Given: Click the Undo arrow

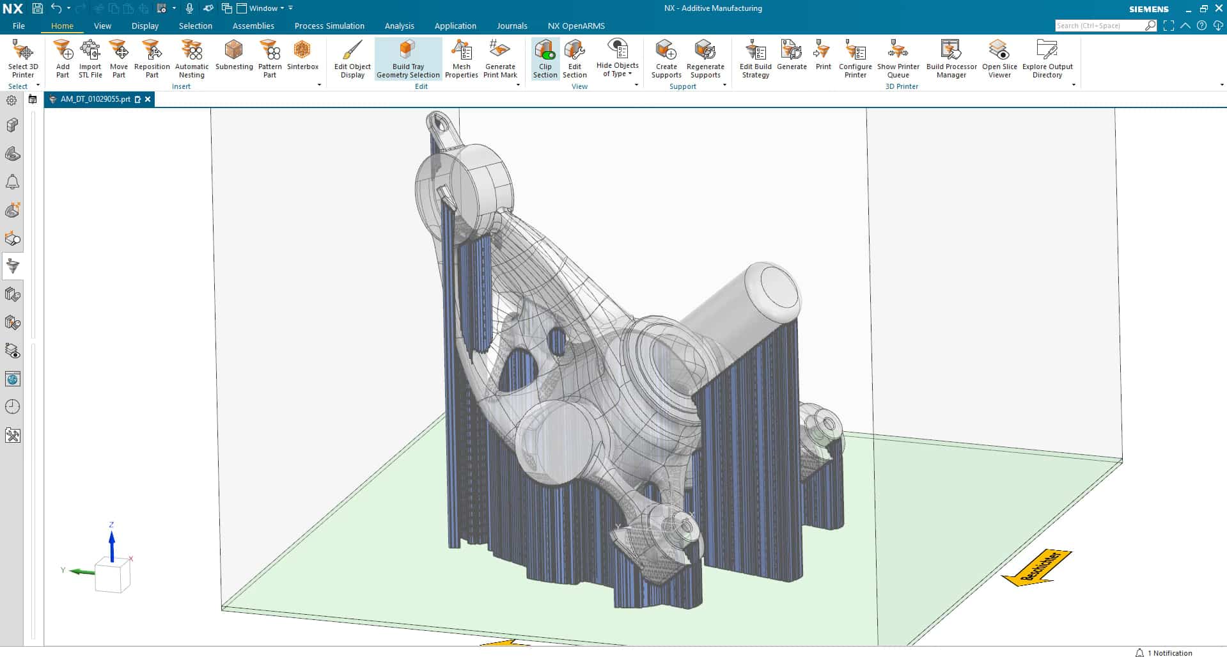Looking at the screenshot, I should click(x=56, y=8).
